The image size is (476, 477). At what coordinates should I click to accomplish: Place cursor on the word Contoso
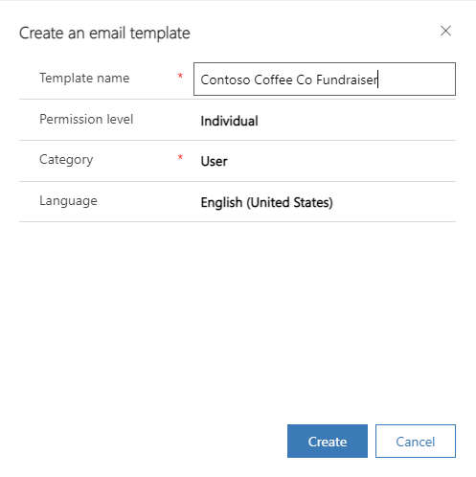point(225,79)
